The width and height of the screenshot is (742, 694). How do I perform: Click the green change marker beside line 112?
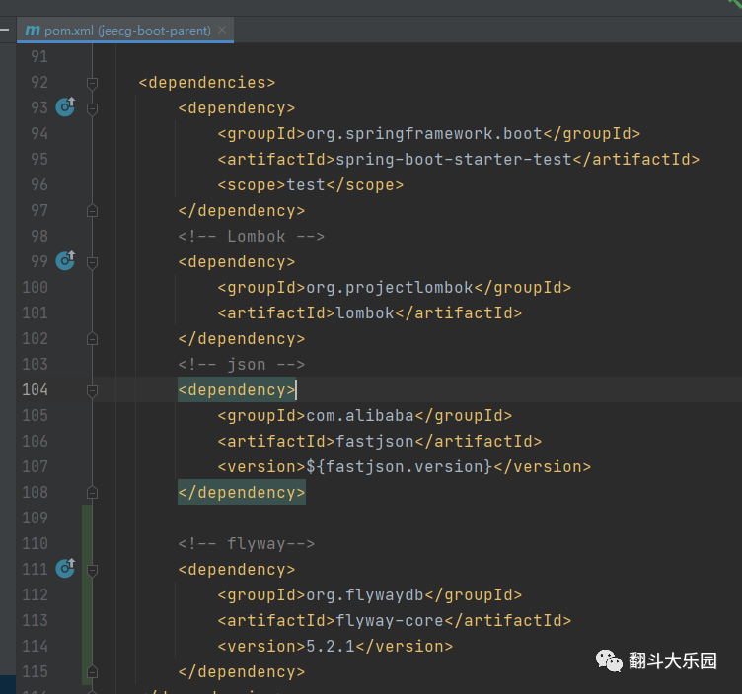87,594
